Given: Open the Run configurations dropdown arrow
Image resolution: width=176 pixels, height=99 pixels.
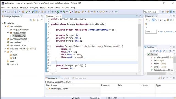Looking at the screenshot, I should click(61, 12).
